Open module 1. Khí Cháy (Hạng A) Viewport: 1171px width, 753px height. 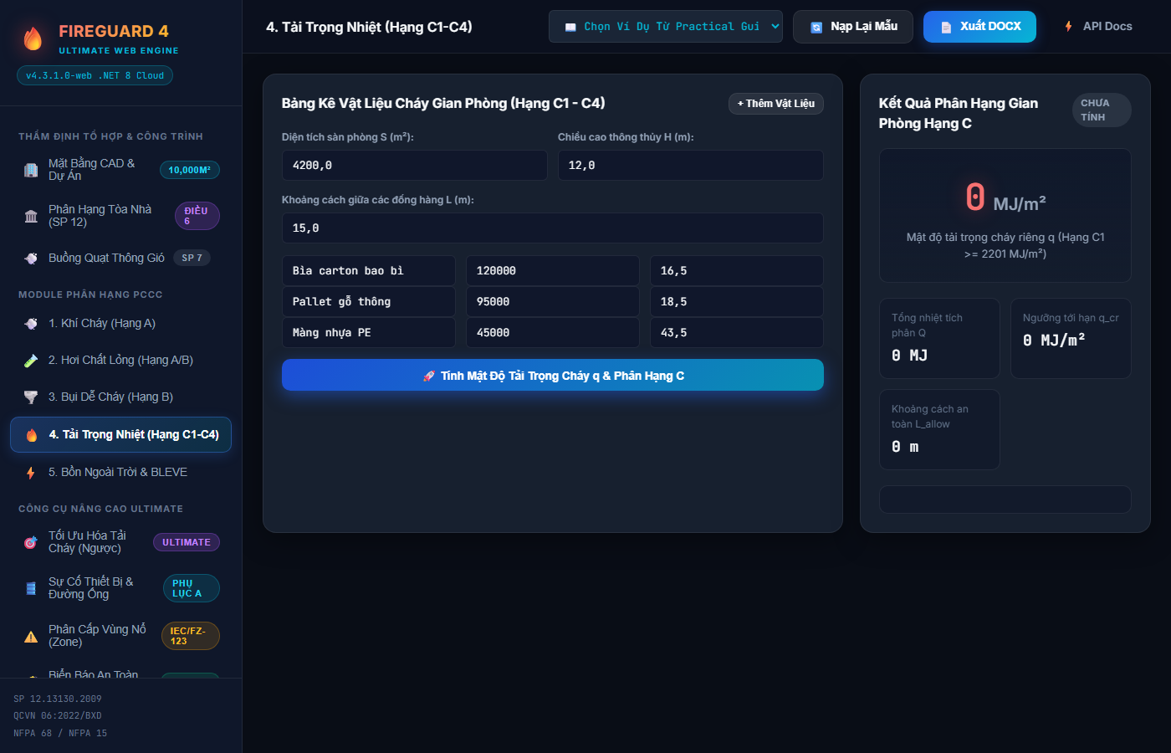tap(120, 323)
